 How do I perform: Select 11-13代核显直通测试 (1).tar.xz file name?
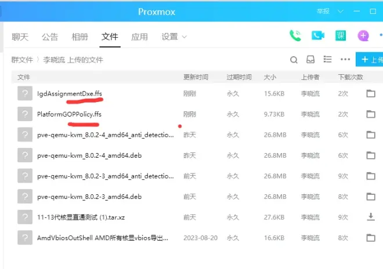(x=81, y=217)
